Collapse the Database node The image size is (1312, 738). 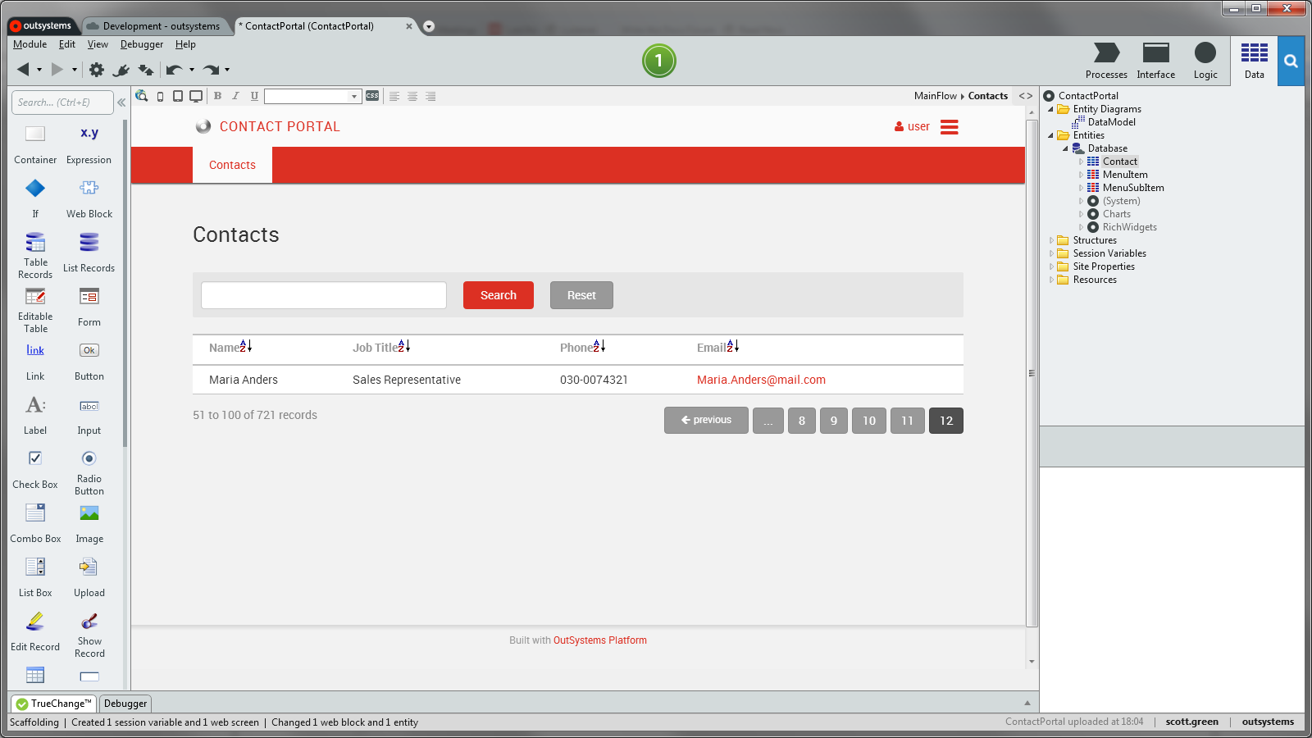tap(1065, 148)
